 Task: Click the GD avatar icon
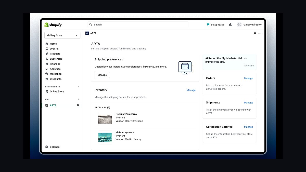[239, 25]
